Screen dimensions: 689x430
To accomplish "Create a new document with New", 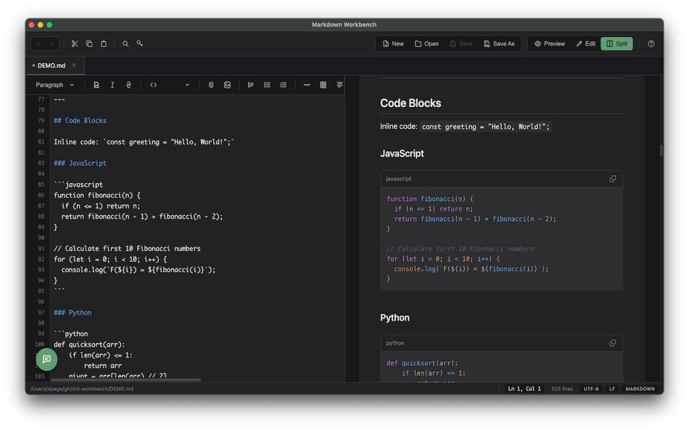I will pos(392,43).
